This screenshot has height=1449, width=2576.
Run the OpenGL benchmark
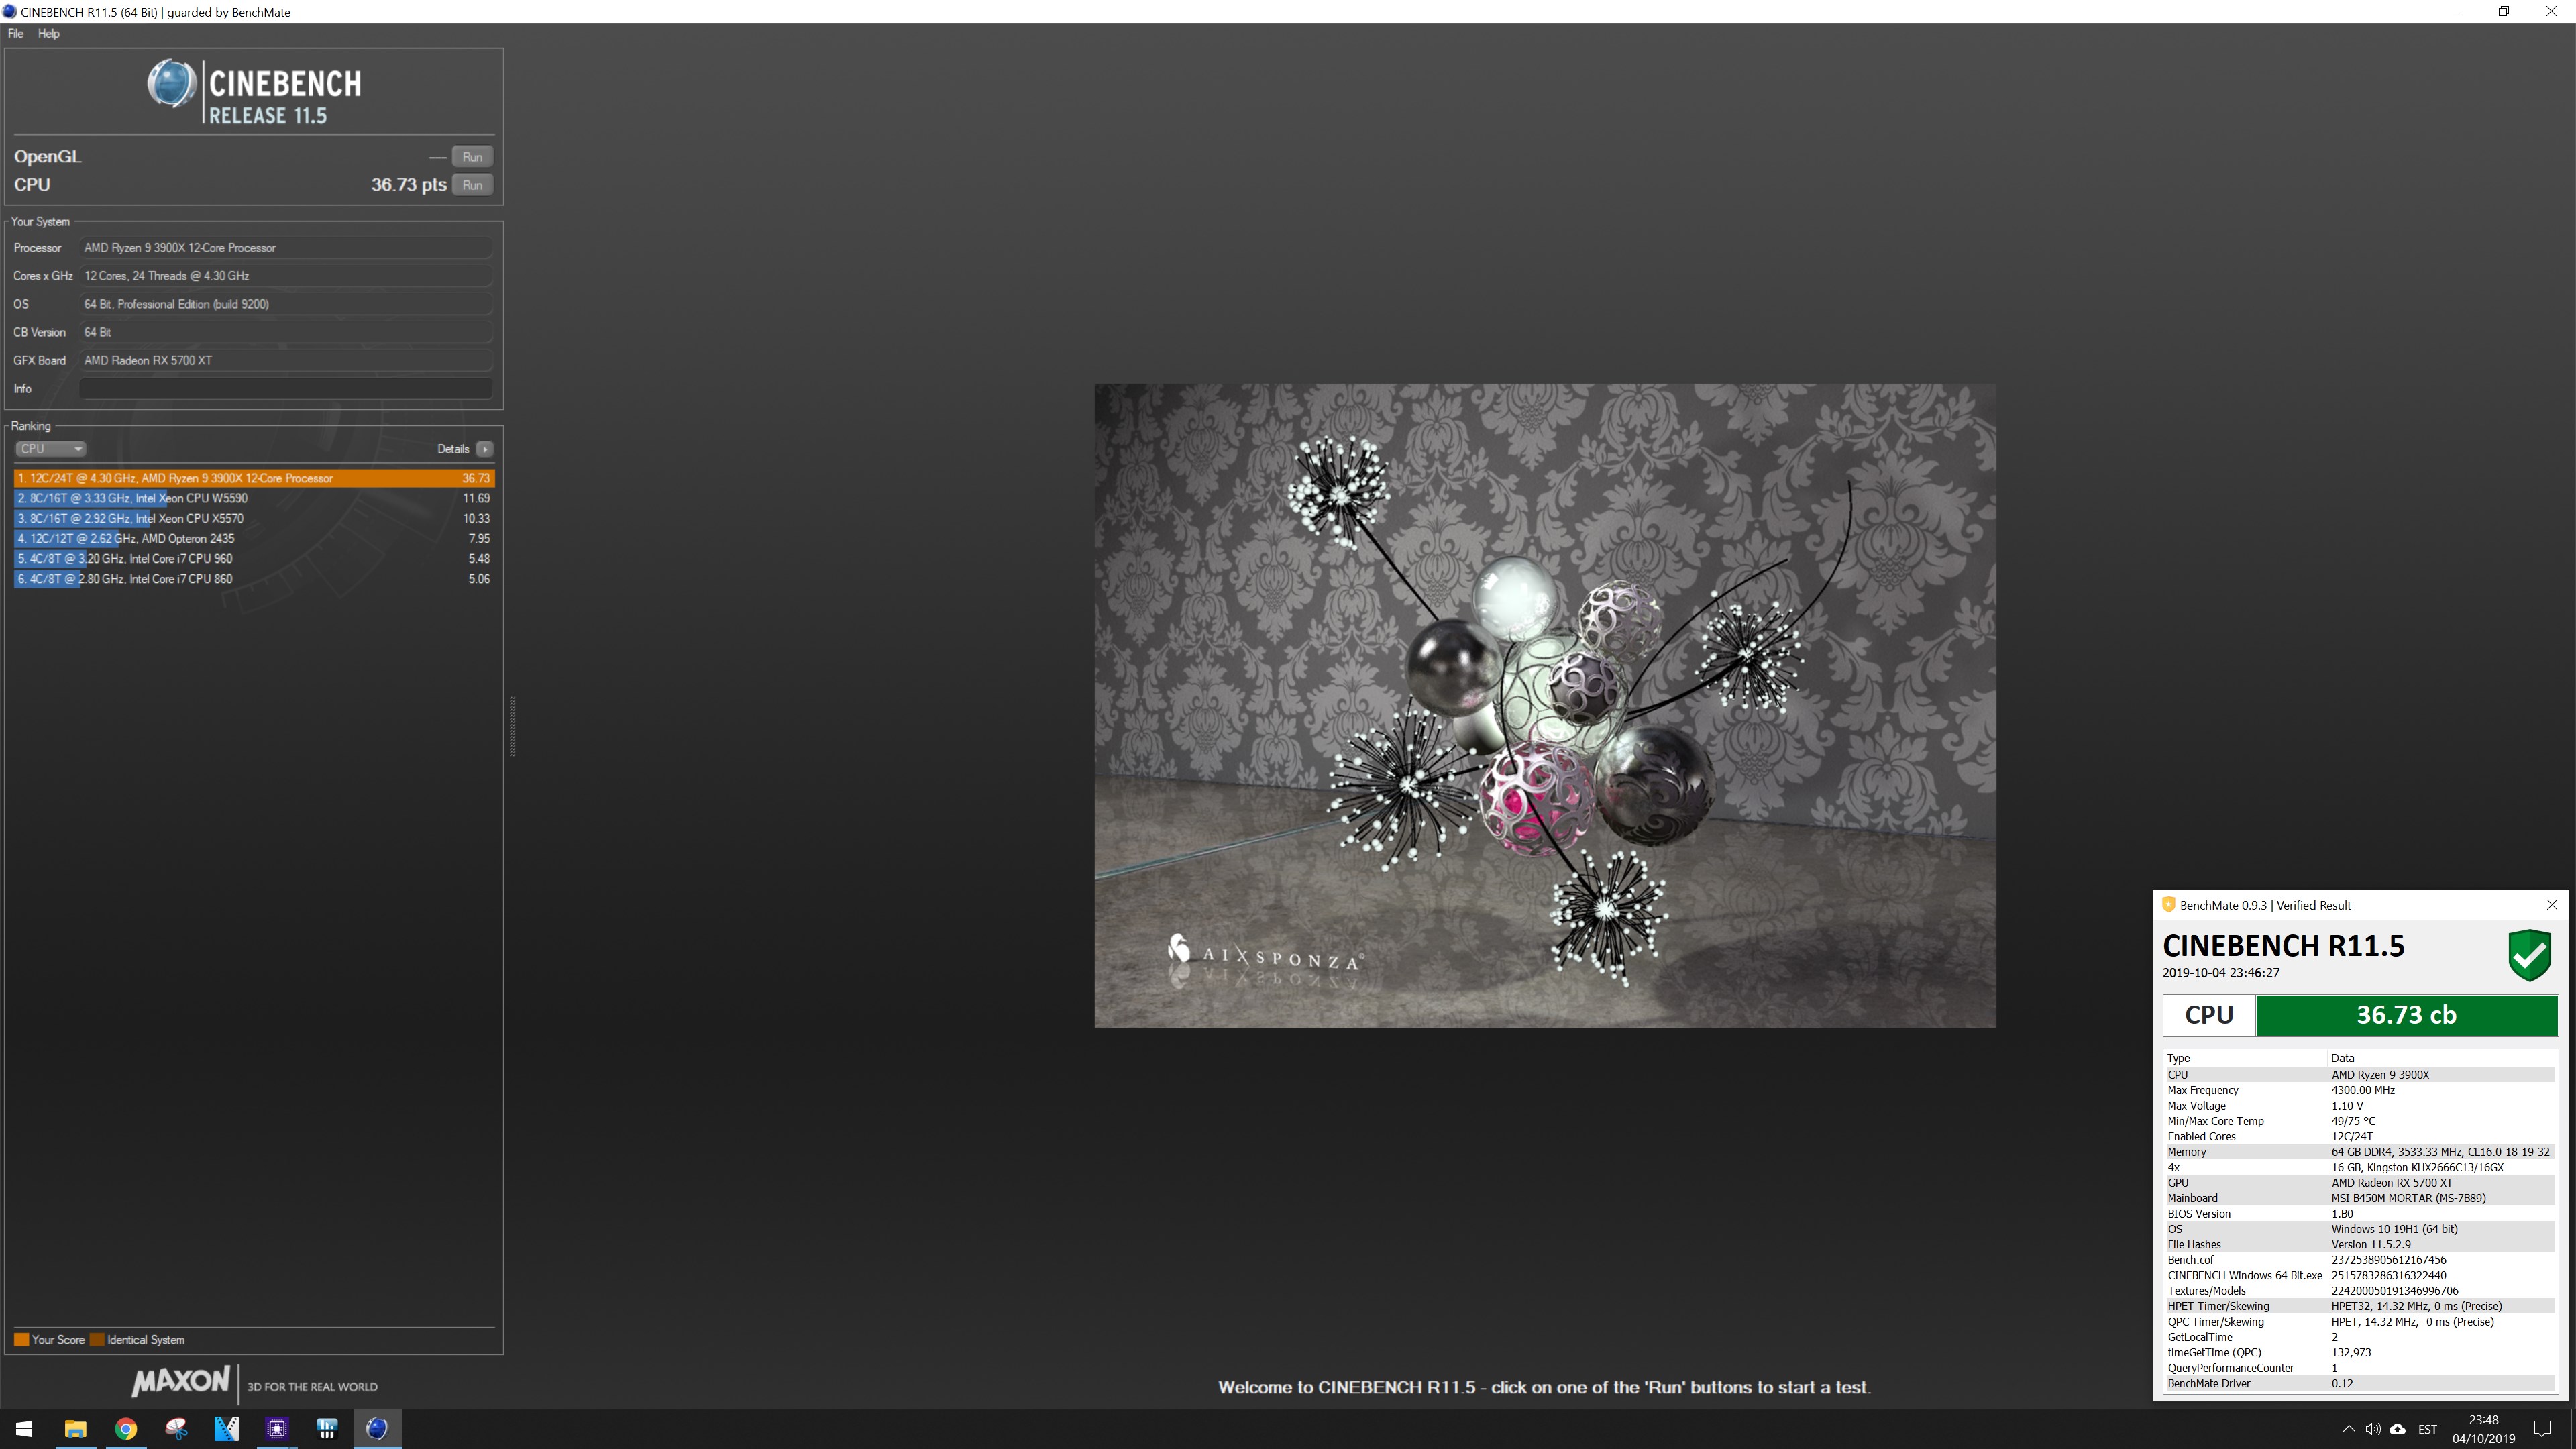tap(472, 157)
